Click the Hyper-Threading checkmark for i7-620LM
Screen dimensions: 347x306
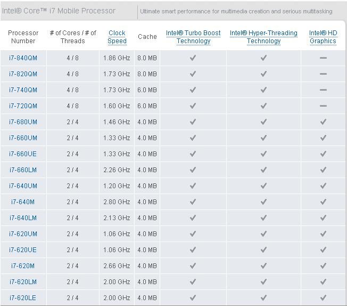point(263,281)
